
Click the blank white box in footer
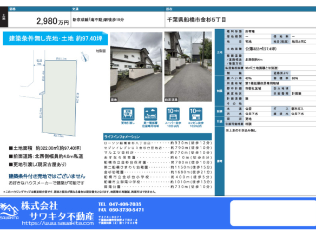point(273,213)
